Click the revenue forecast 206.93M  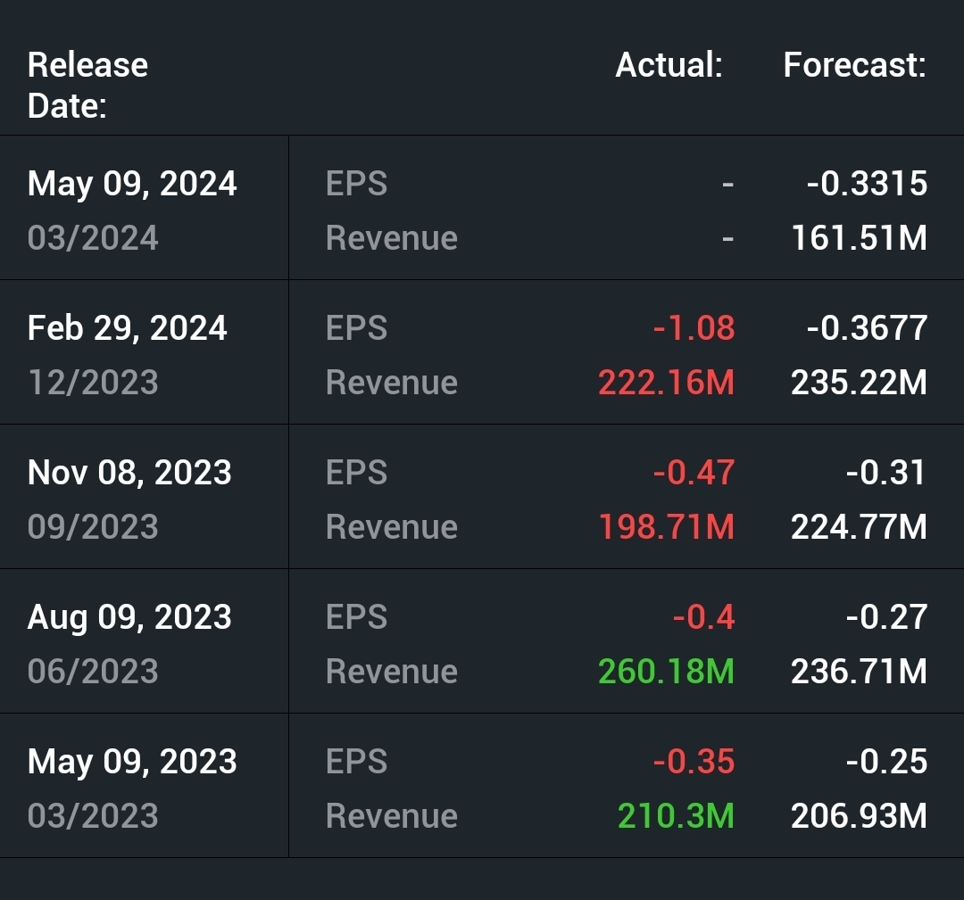point(859,816)
